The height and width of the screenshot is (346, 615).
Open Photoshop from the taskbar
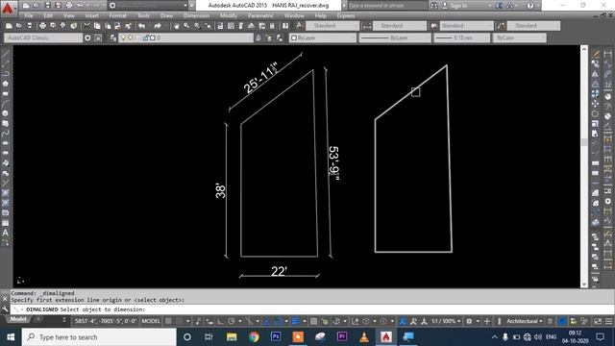pyautogui.click(x=276, y=337)
